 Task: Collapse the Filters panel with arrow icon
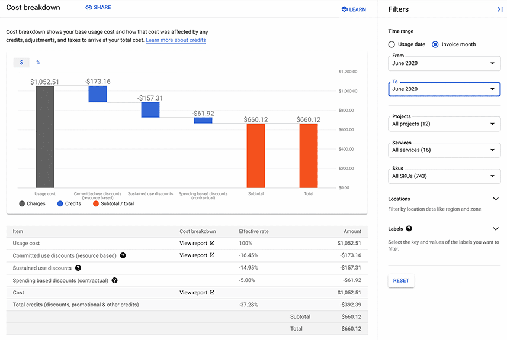coord(499,9)
